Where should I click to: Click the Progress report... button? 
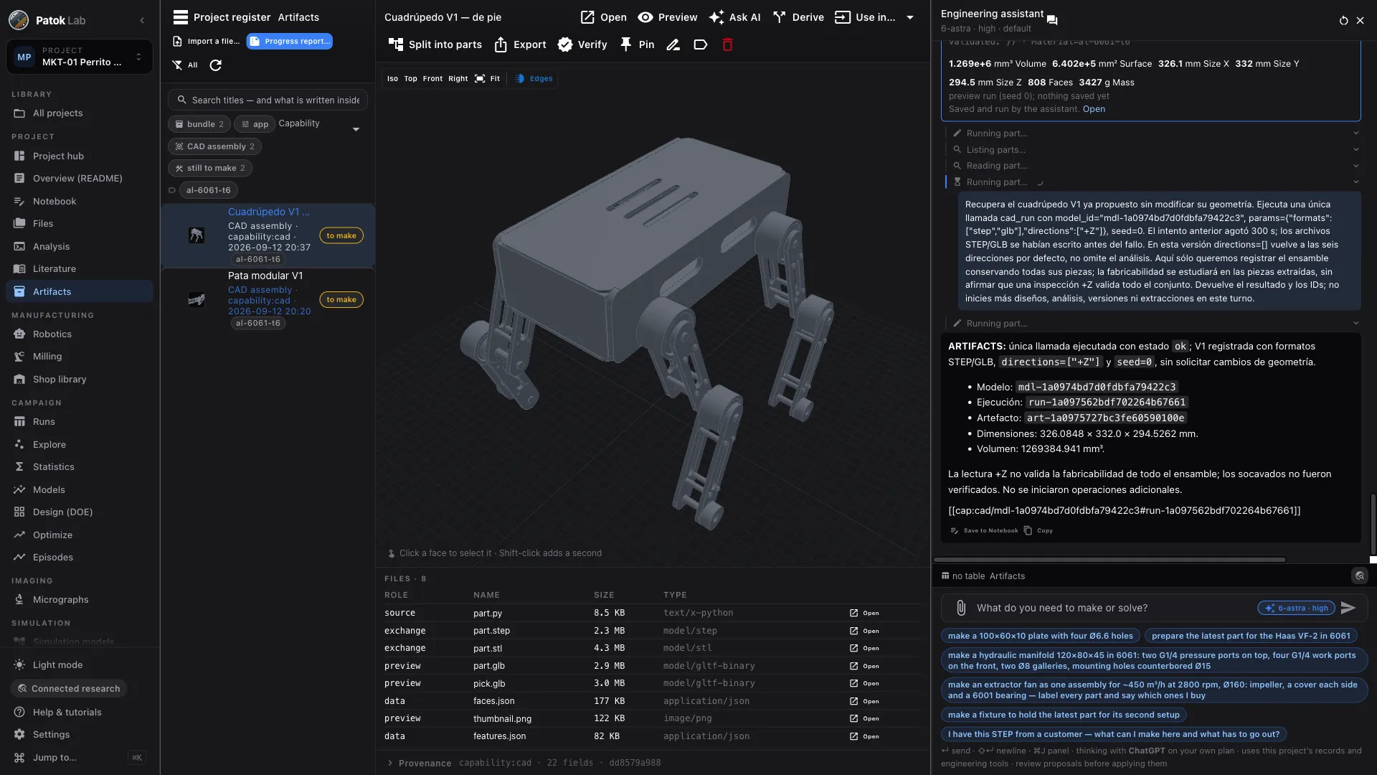pyautogui.click(x=290, y=41)
